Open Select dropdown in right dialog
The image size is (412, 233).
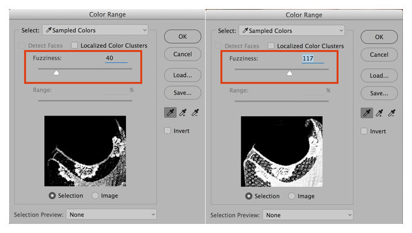coord(291,31)
